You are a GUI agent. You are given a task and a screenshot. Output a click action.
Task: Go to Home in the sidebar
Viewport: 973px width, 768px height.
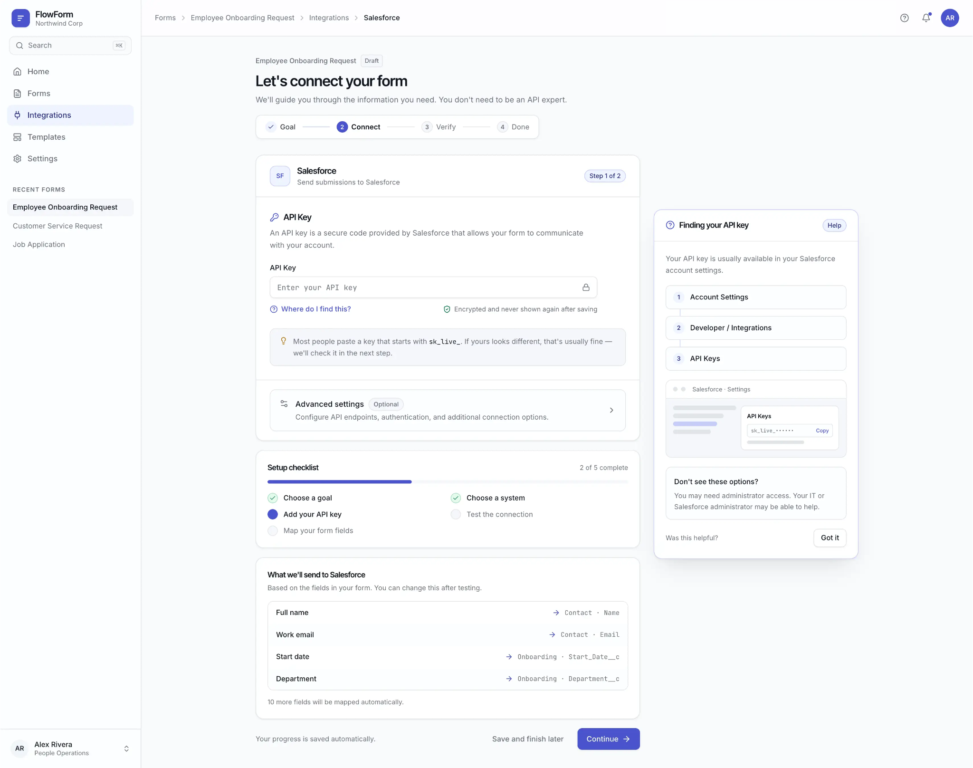70,72
